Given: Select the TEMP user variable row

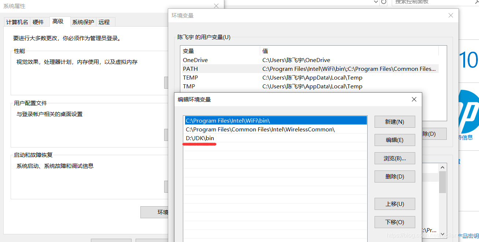Looking at the screenshot, I should [309, 77].
